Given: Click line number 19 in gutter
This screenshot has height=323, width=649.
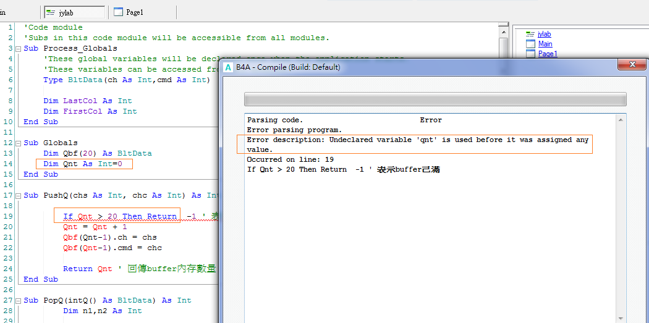Looking at the screenshot, I should pos(8,216).
